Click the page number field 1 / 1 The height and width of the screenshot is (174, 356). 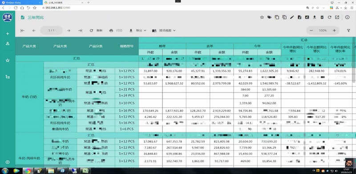click(x=51, y=30)
